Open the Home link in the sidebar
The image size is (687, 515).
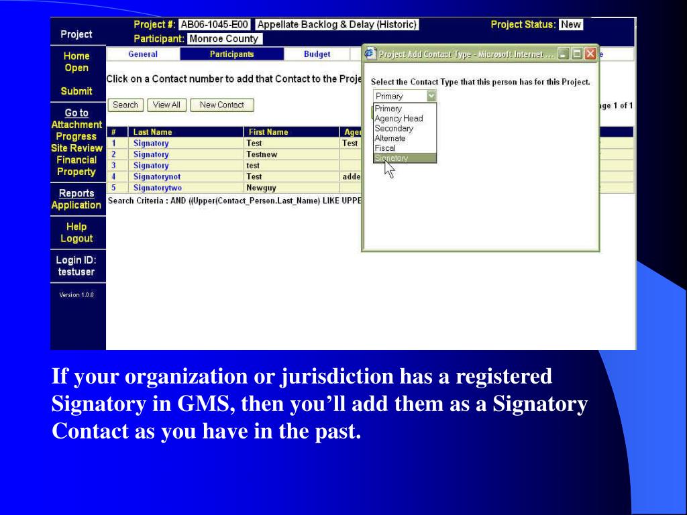76,56
